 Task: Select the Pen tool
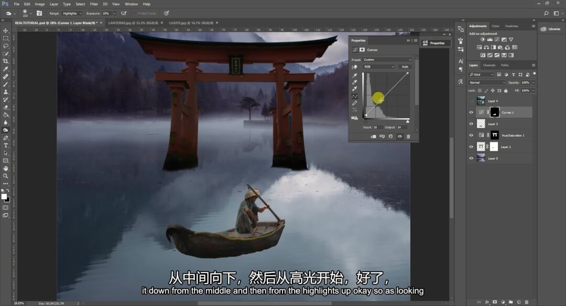point(5,138)
